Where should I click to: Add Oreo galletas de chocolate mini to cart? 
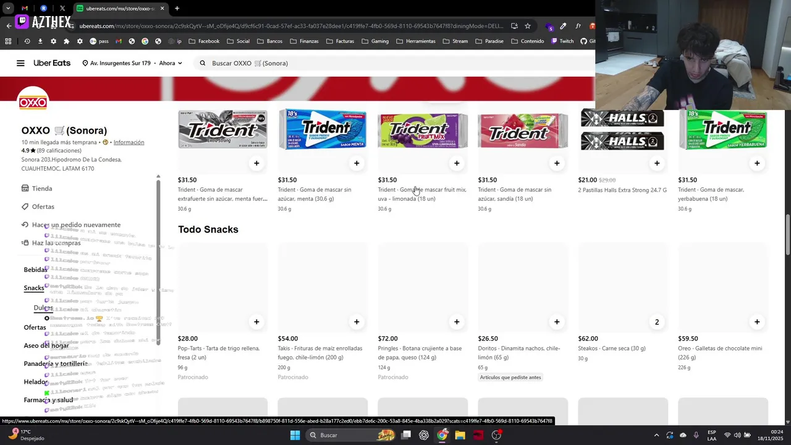pos(757,321)
